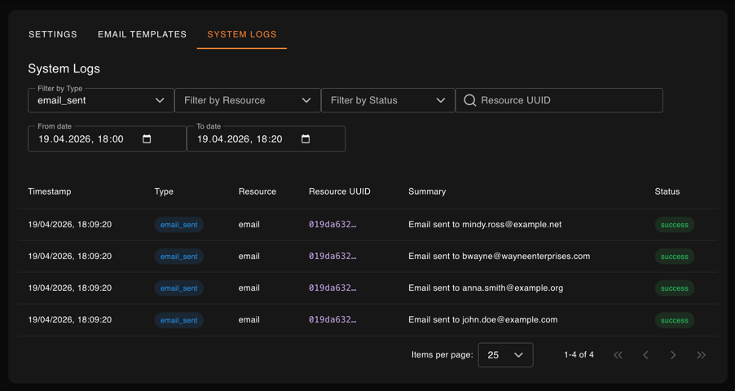Screen dimensions: 735x391
Task: Click the 'email' resource cell in bwayne row
Action: pyautogui.click(x=249, y=256)
